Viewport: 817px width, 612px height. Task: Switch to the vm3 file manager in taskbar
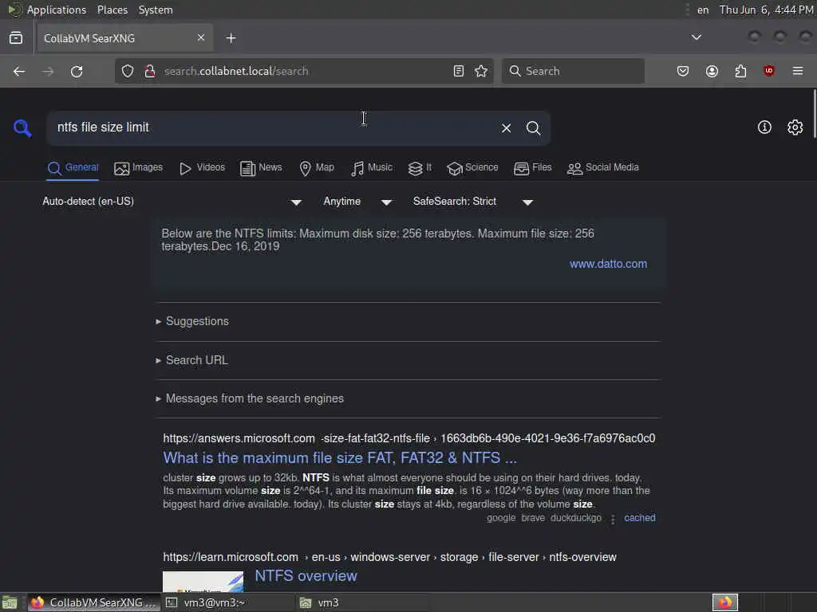362,602
